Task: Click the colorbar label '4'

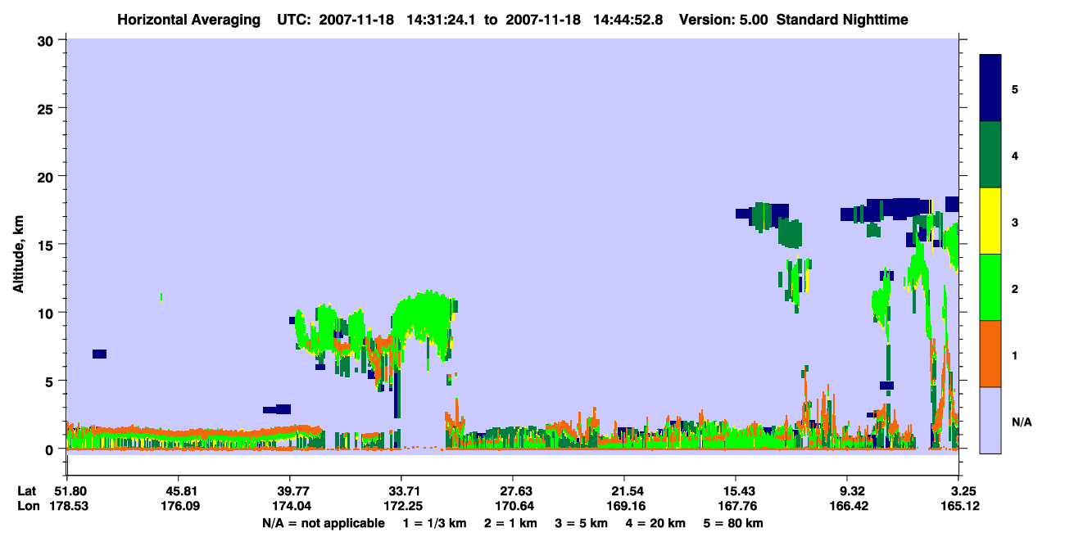Action: [x=1015, y=155]
